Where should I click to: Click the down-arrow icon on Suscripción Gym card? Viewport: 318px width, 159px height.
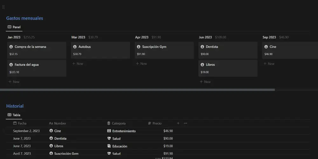tap(139, 47)
